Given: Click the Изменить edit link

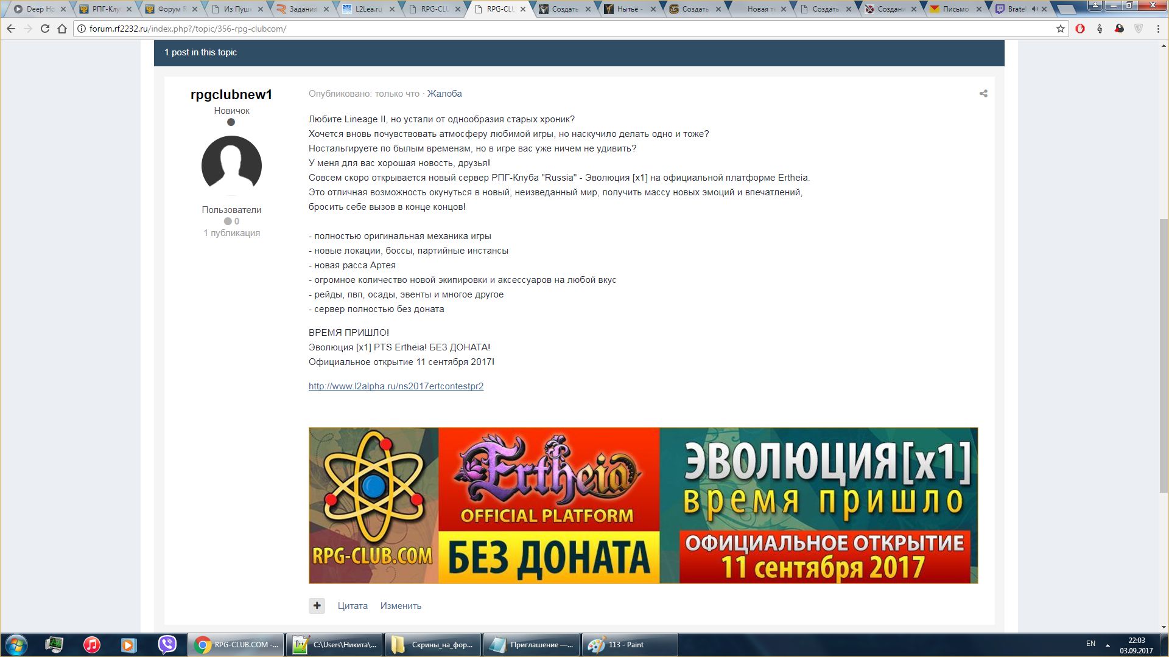Looking at the screenshot, I should click(401, 606).
